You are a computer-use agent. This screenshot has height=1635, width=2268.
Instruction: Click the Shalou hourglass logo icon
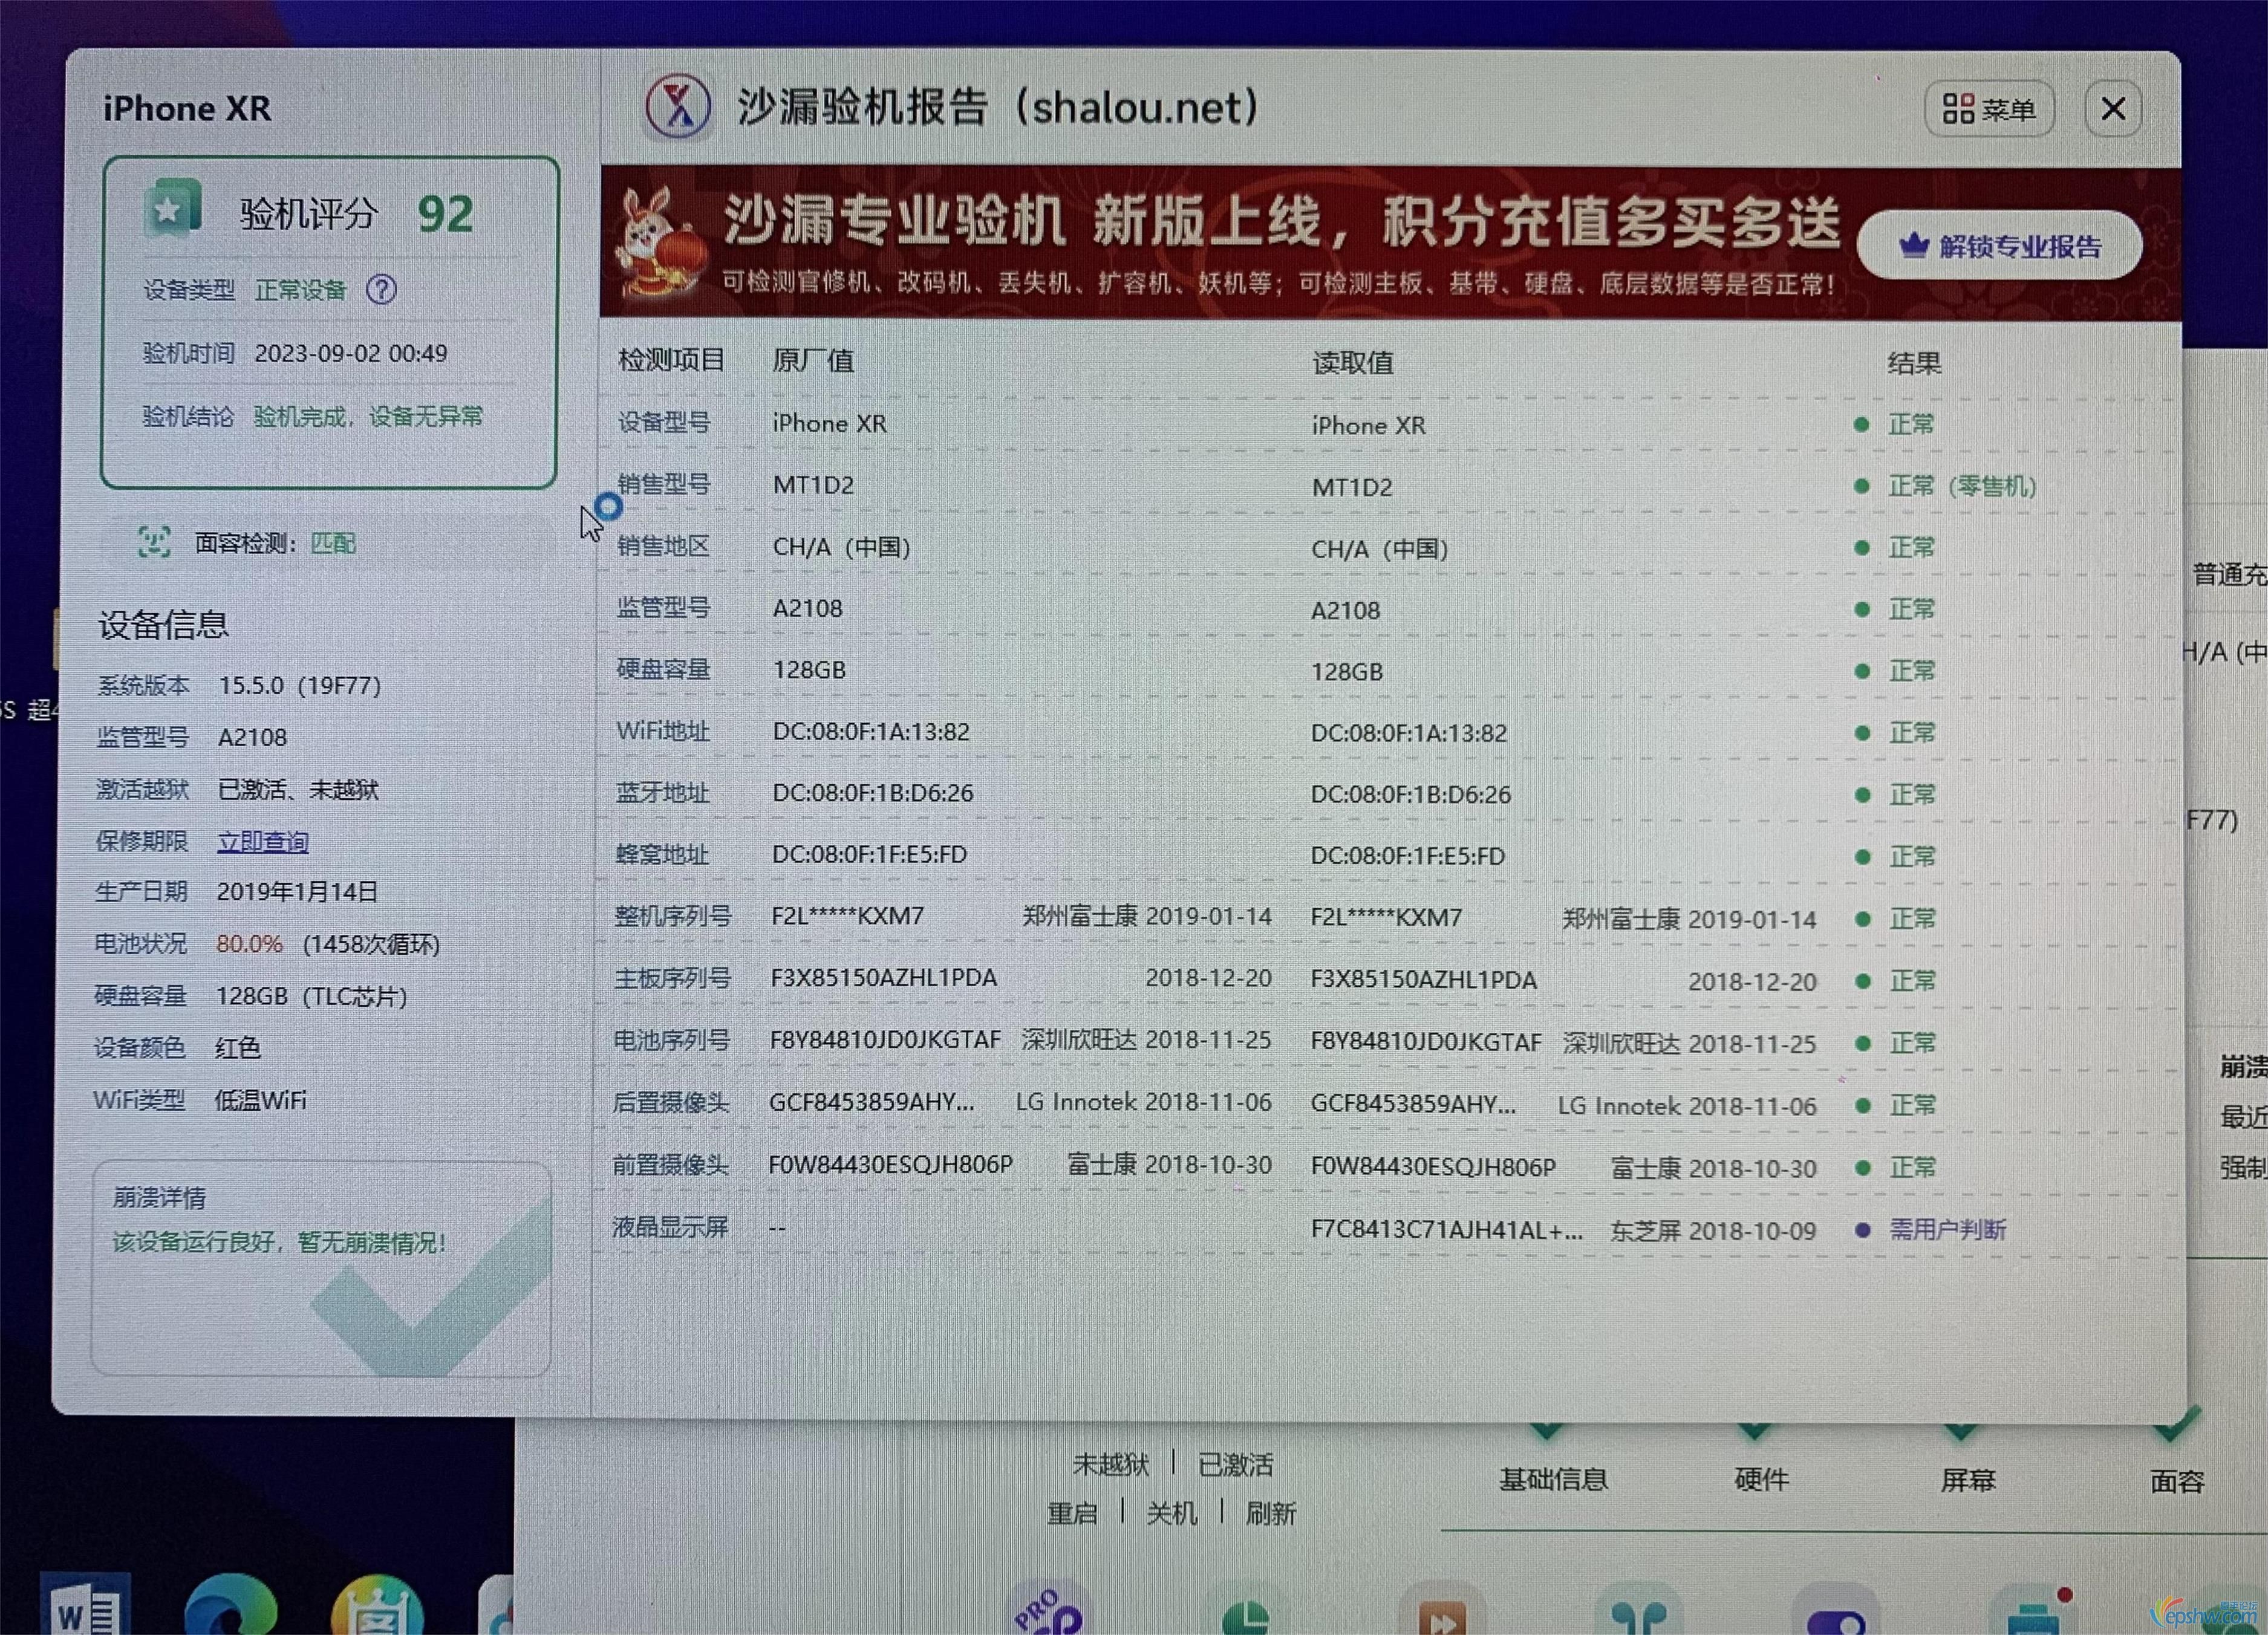tap(678, 106)
